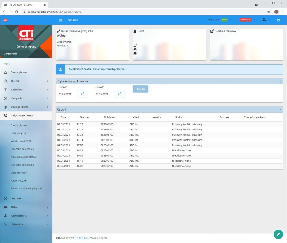The width and height of the screenshot is (287, 243).
Task: Collapse the Raport panel
Action: click(x=281, y=109)
